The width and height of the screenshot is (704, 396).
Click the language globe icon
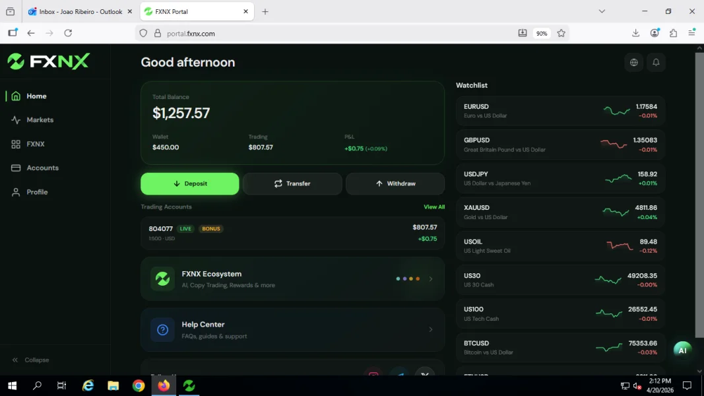point(634,63)
